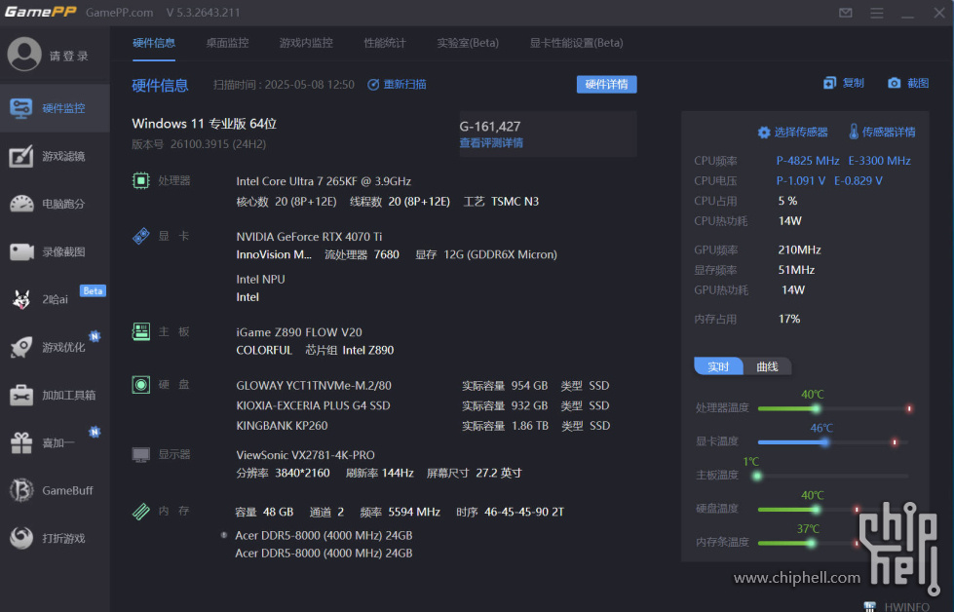Switch to the 显卡性能设置(Beta) tab
The image size is (954, 612).
(576, 43)
